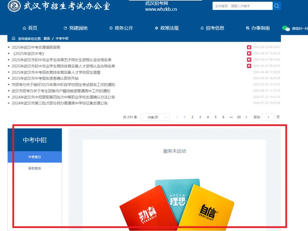This screenshot has height=231, width=308.
Task: Open 体育艺术特长生资格认定合格名单 article
Action: [x=61, y=60]
